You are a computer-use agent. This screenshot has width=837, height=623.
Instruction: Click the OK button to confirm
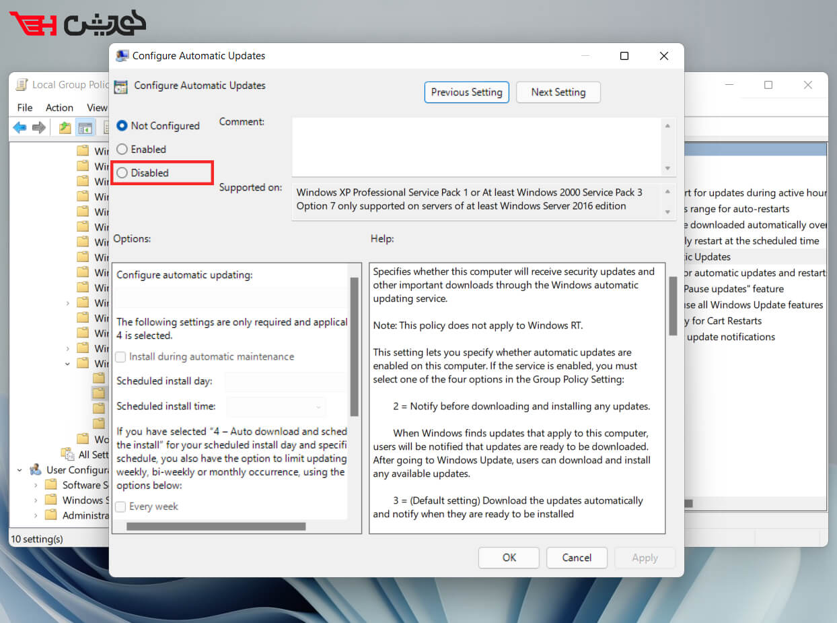tap(509, 558)
